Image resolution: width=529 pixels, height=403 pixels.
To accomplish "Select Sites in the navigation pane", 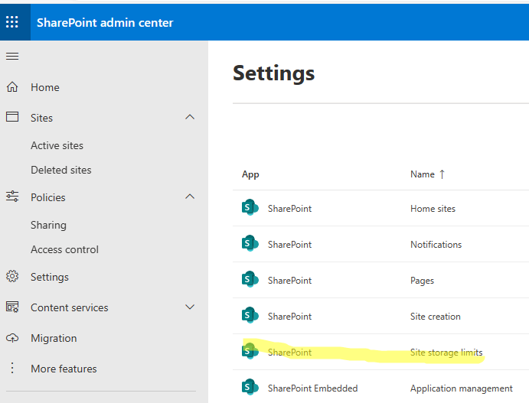I will tap(41, 118).
